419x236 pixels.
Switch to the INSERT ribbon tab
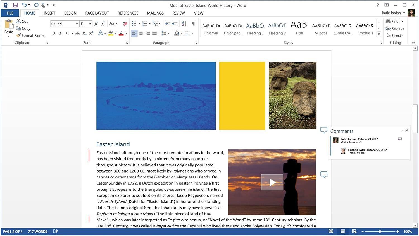point(49,13)
